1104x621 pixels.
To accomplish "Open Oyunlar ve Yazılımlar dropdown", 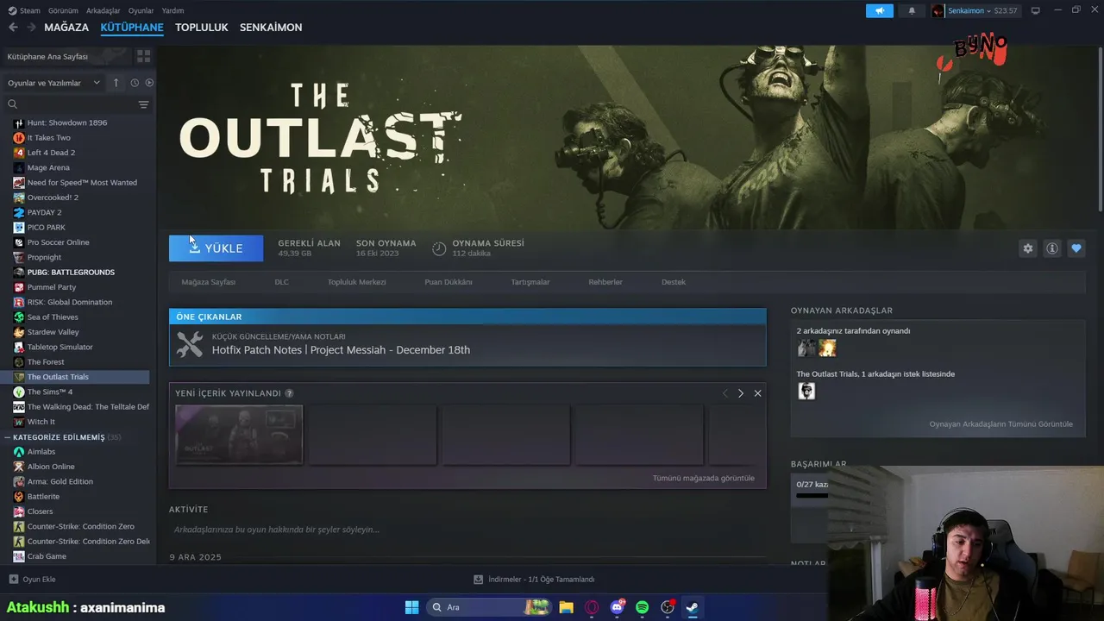I will [x=53, y=83].
